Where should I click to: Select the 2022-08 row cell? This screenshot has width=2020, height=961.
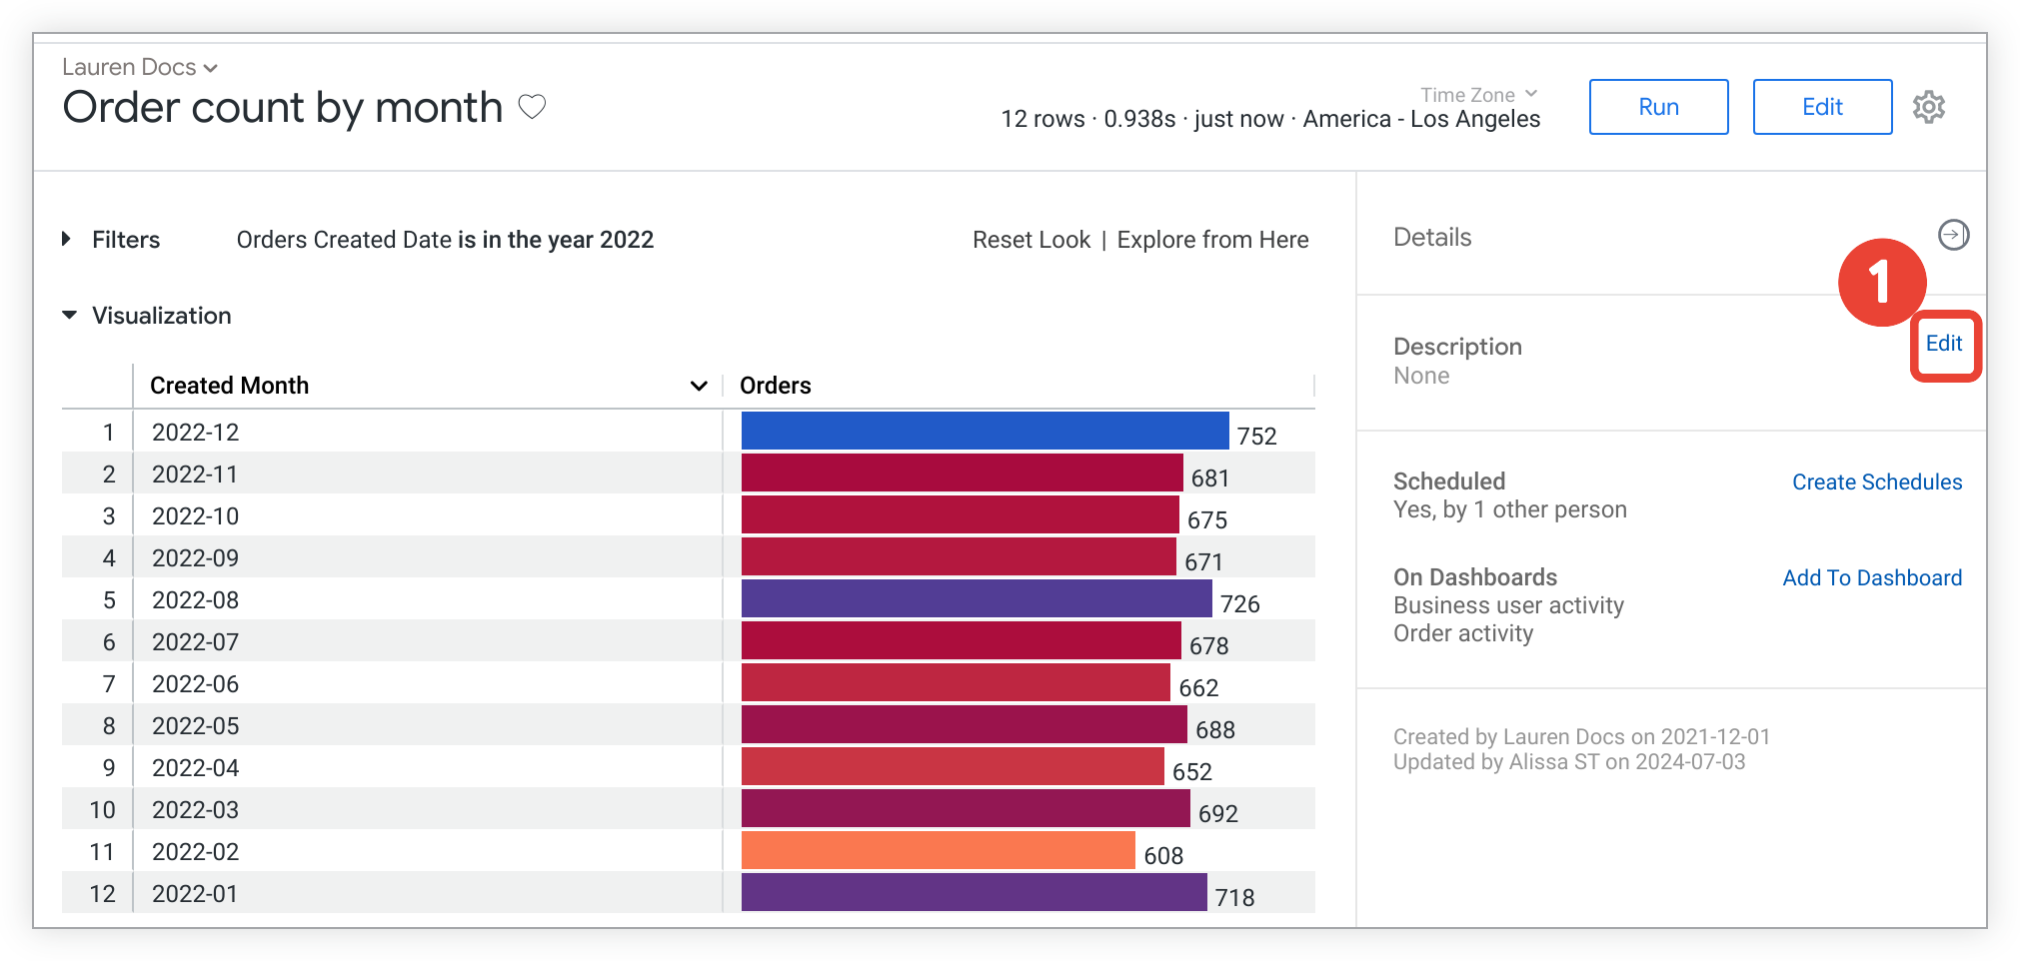tap(196, 600)
